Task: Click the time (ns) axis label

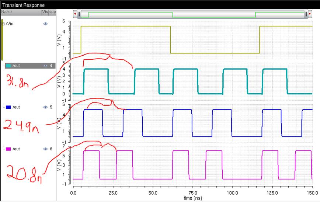Action: tap(193, 198)
